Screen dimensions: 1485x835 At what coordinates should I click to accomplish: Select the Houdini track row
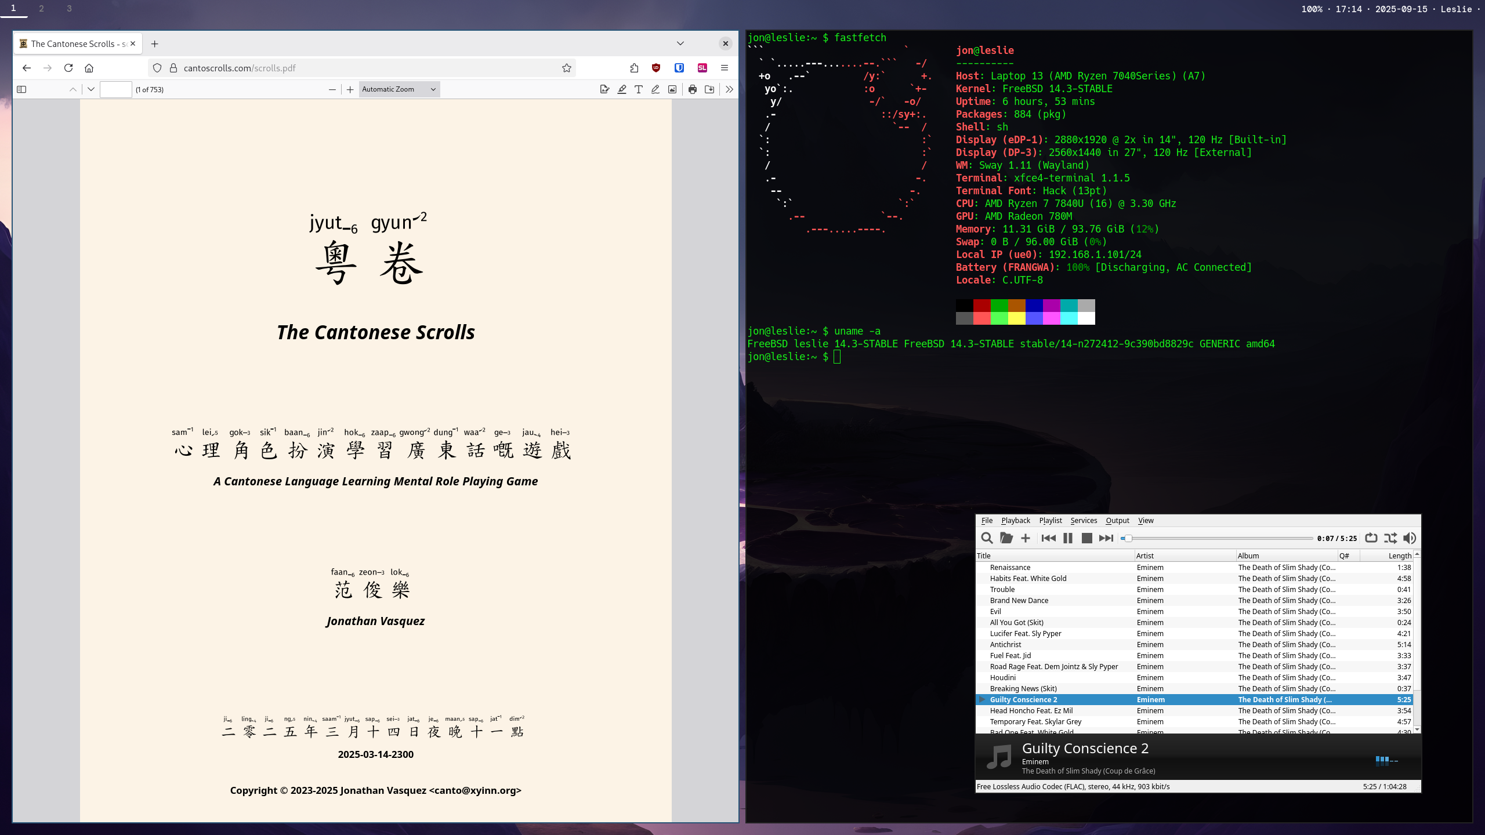1194,678
